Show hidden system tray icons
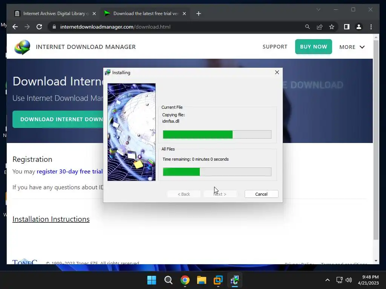Viewport: 386px width, 289px height. (328, 280)
